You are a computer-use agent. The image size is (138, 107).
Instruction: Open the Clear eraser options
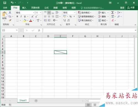[x=113, y=20]
